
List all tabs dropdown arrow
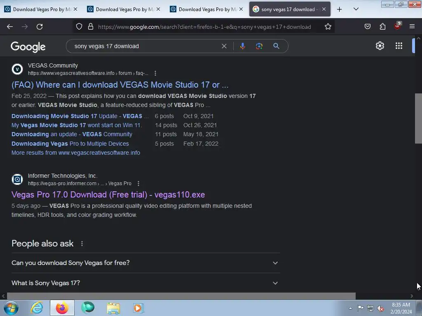point(356,9)
